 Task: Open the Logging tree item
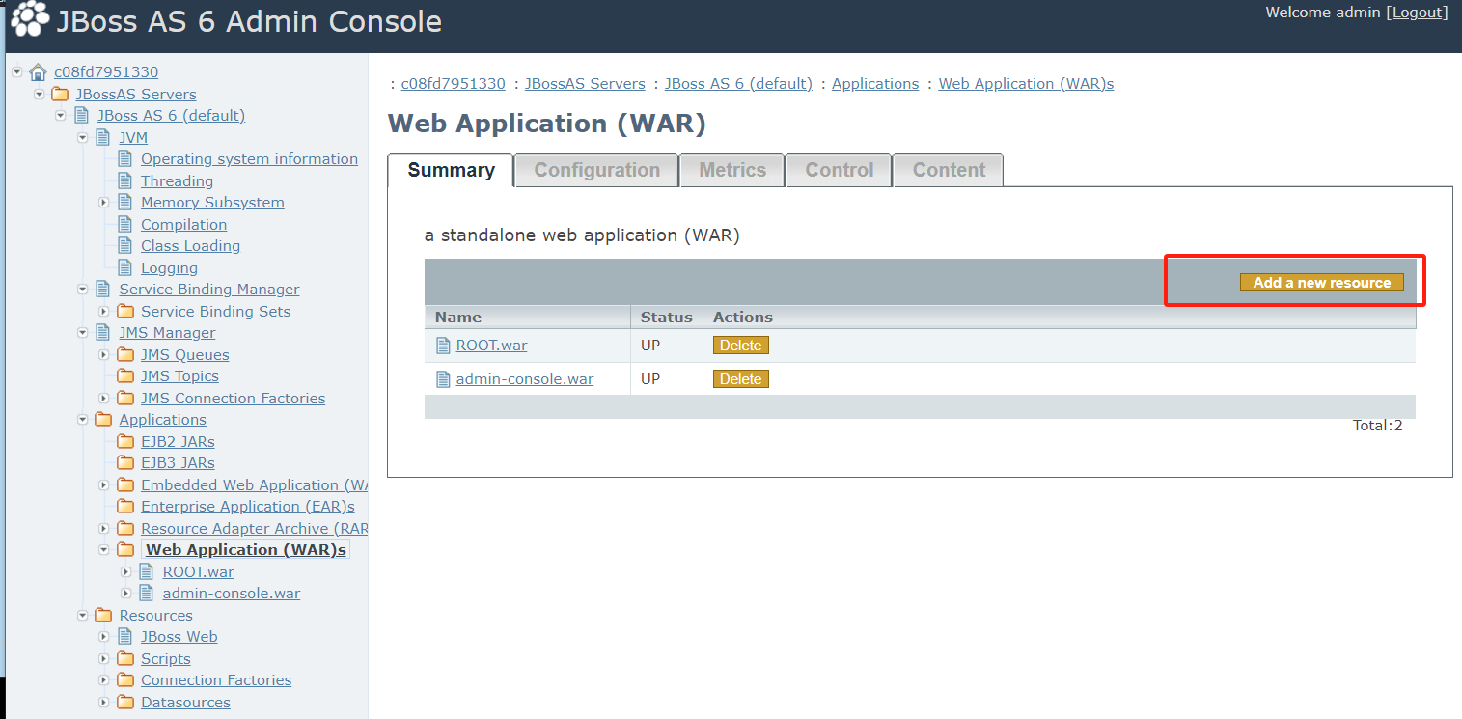coord(169,268)
